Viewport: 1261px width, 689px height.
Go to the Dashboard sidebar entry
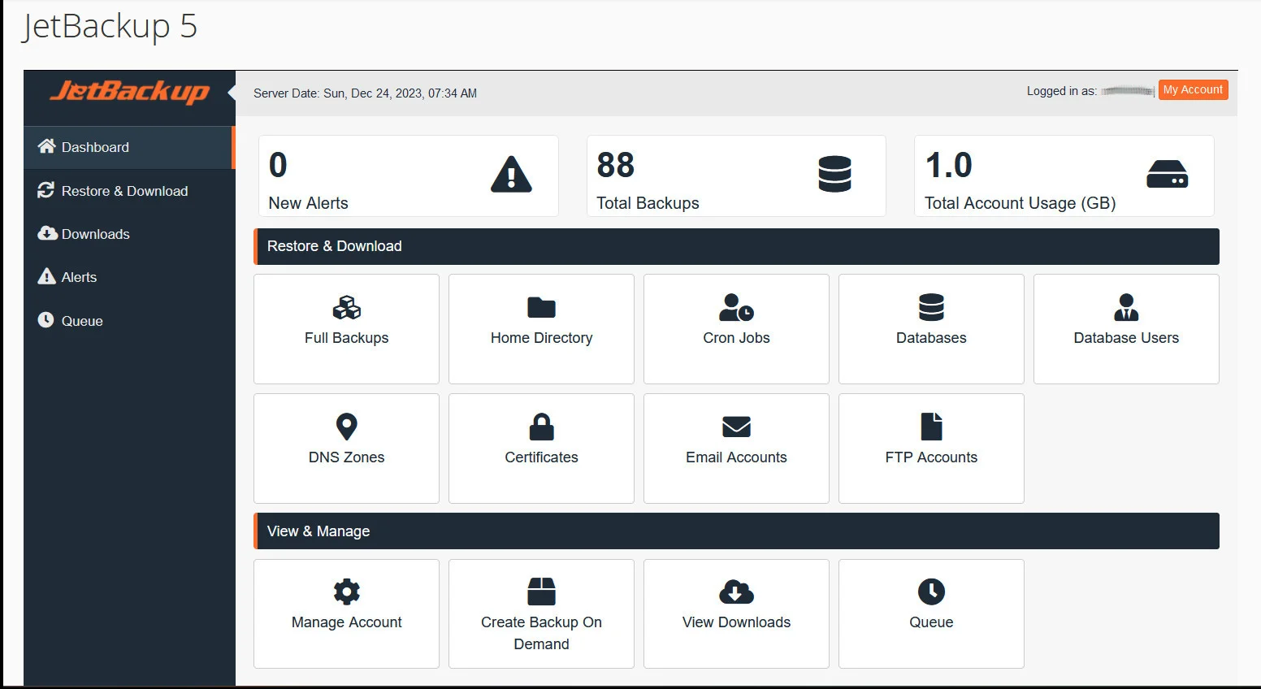pyautogui.click(x=95, y=147)
